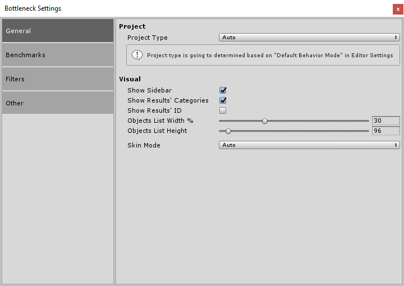
Task: Close the Bottleneck Settings window
Action: pos(398,9)
